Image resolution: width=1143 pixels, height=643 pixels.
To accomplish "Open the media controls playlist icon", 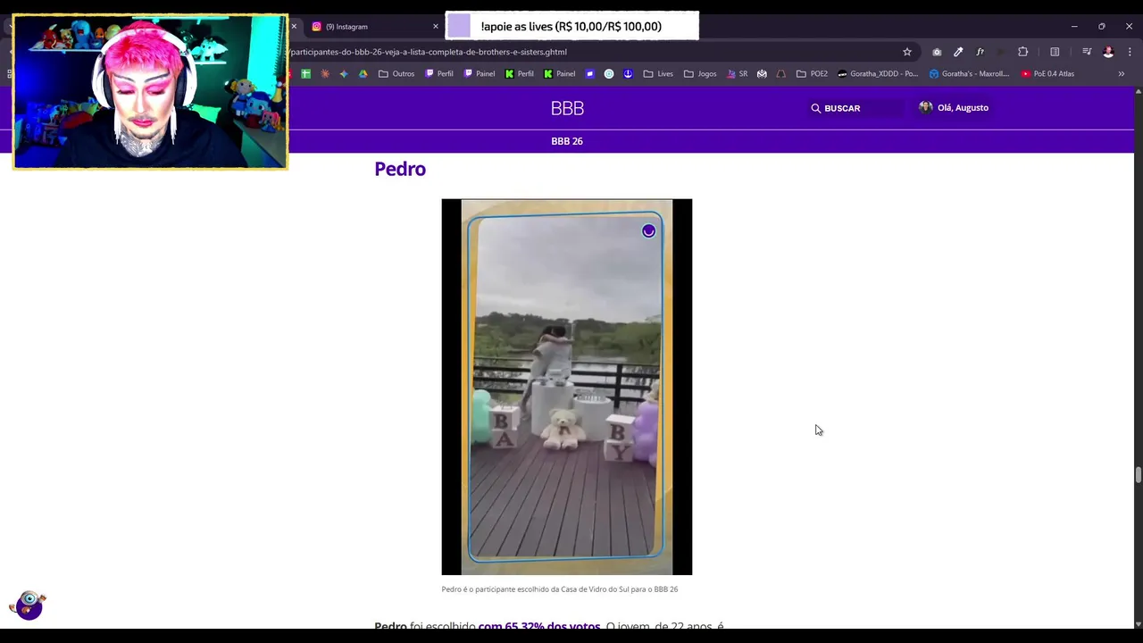I will pos(1087,52).
